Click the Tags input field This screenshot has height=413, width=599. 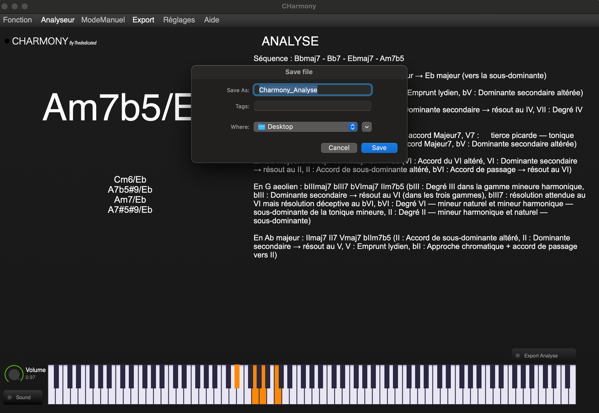click(x=313, y=106)
